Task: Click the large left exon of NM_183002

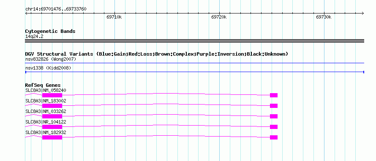Action: [x=52, y=106]
